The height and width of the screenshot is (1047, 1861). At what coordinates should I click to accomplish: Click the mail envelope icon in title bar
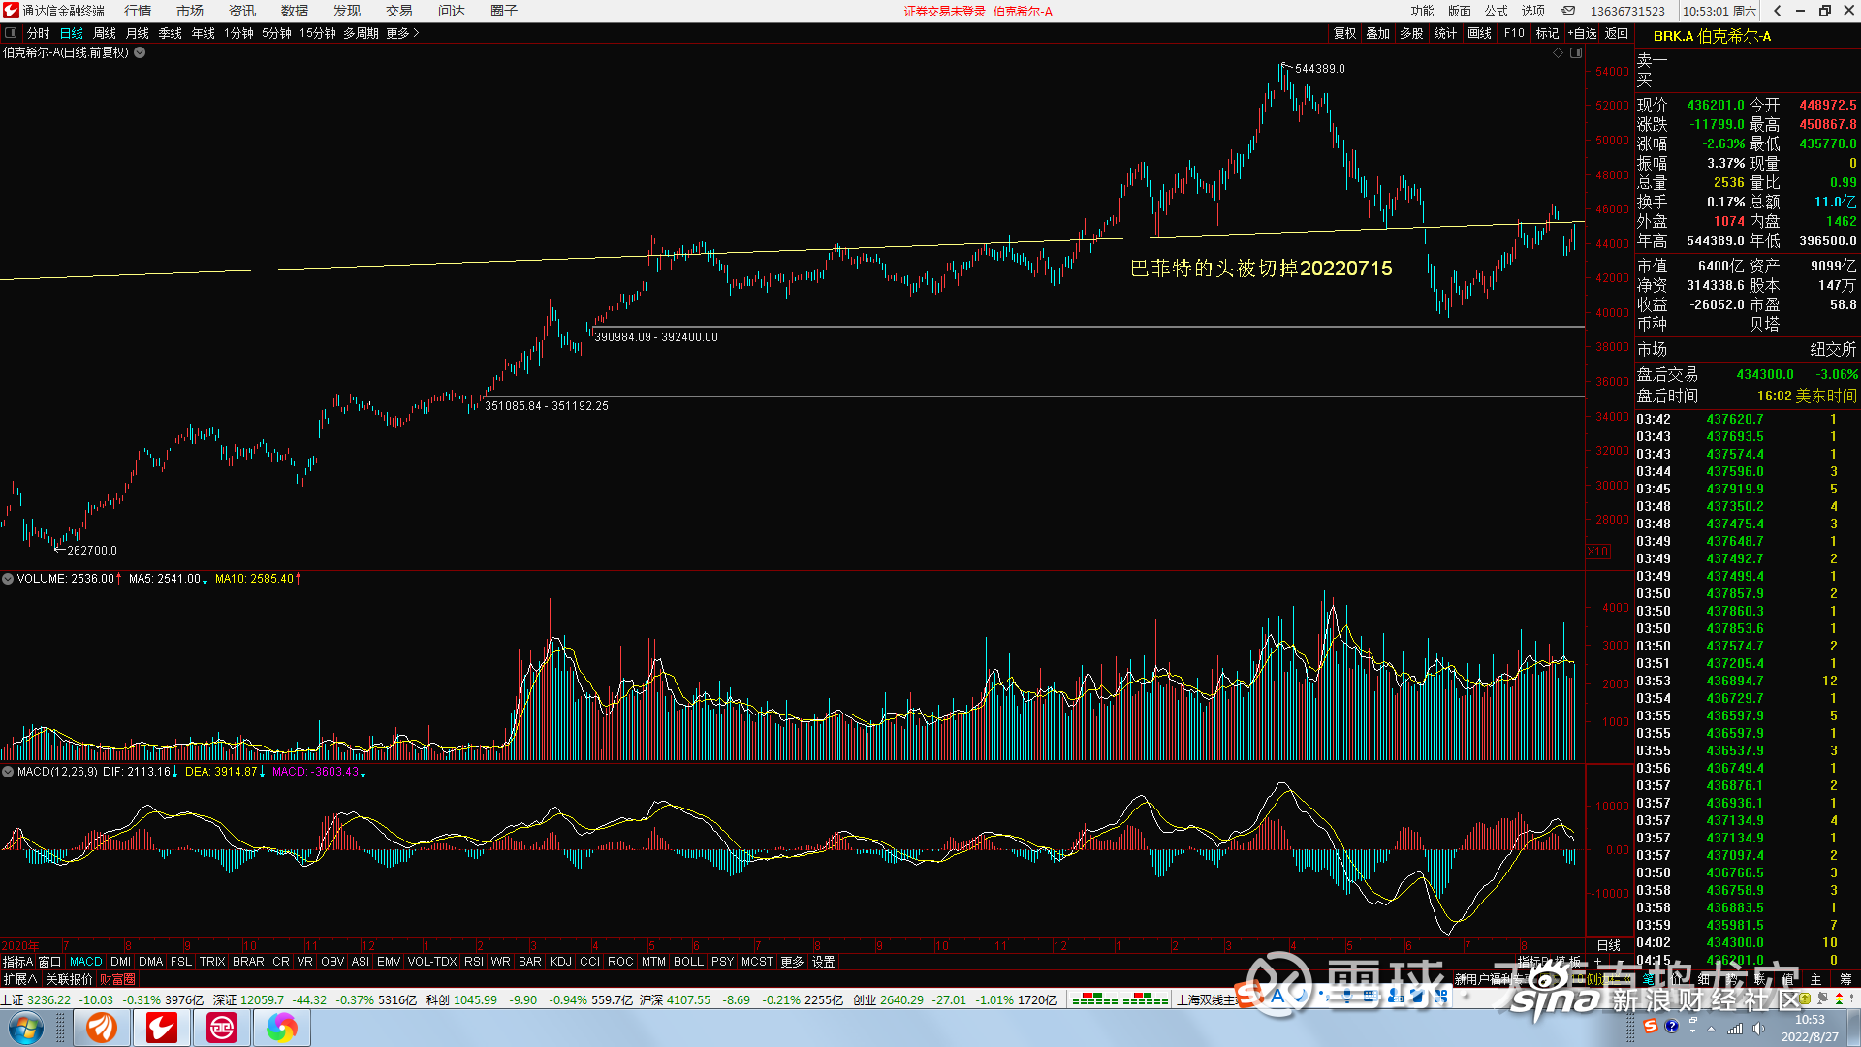coord(1568,11)
